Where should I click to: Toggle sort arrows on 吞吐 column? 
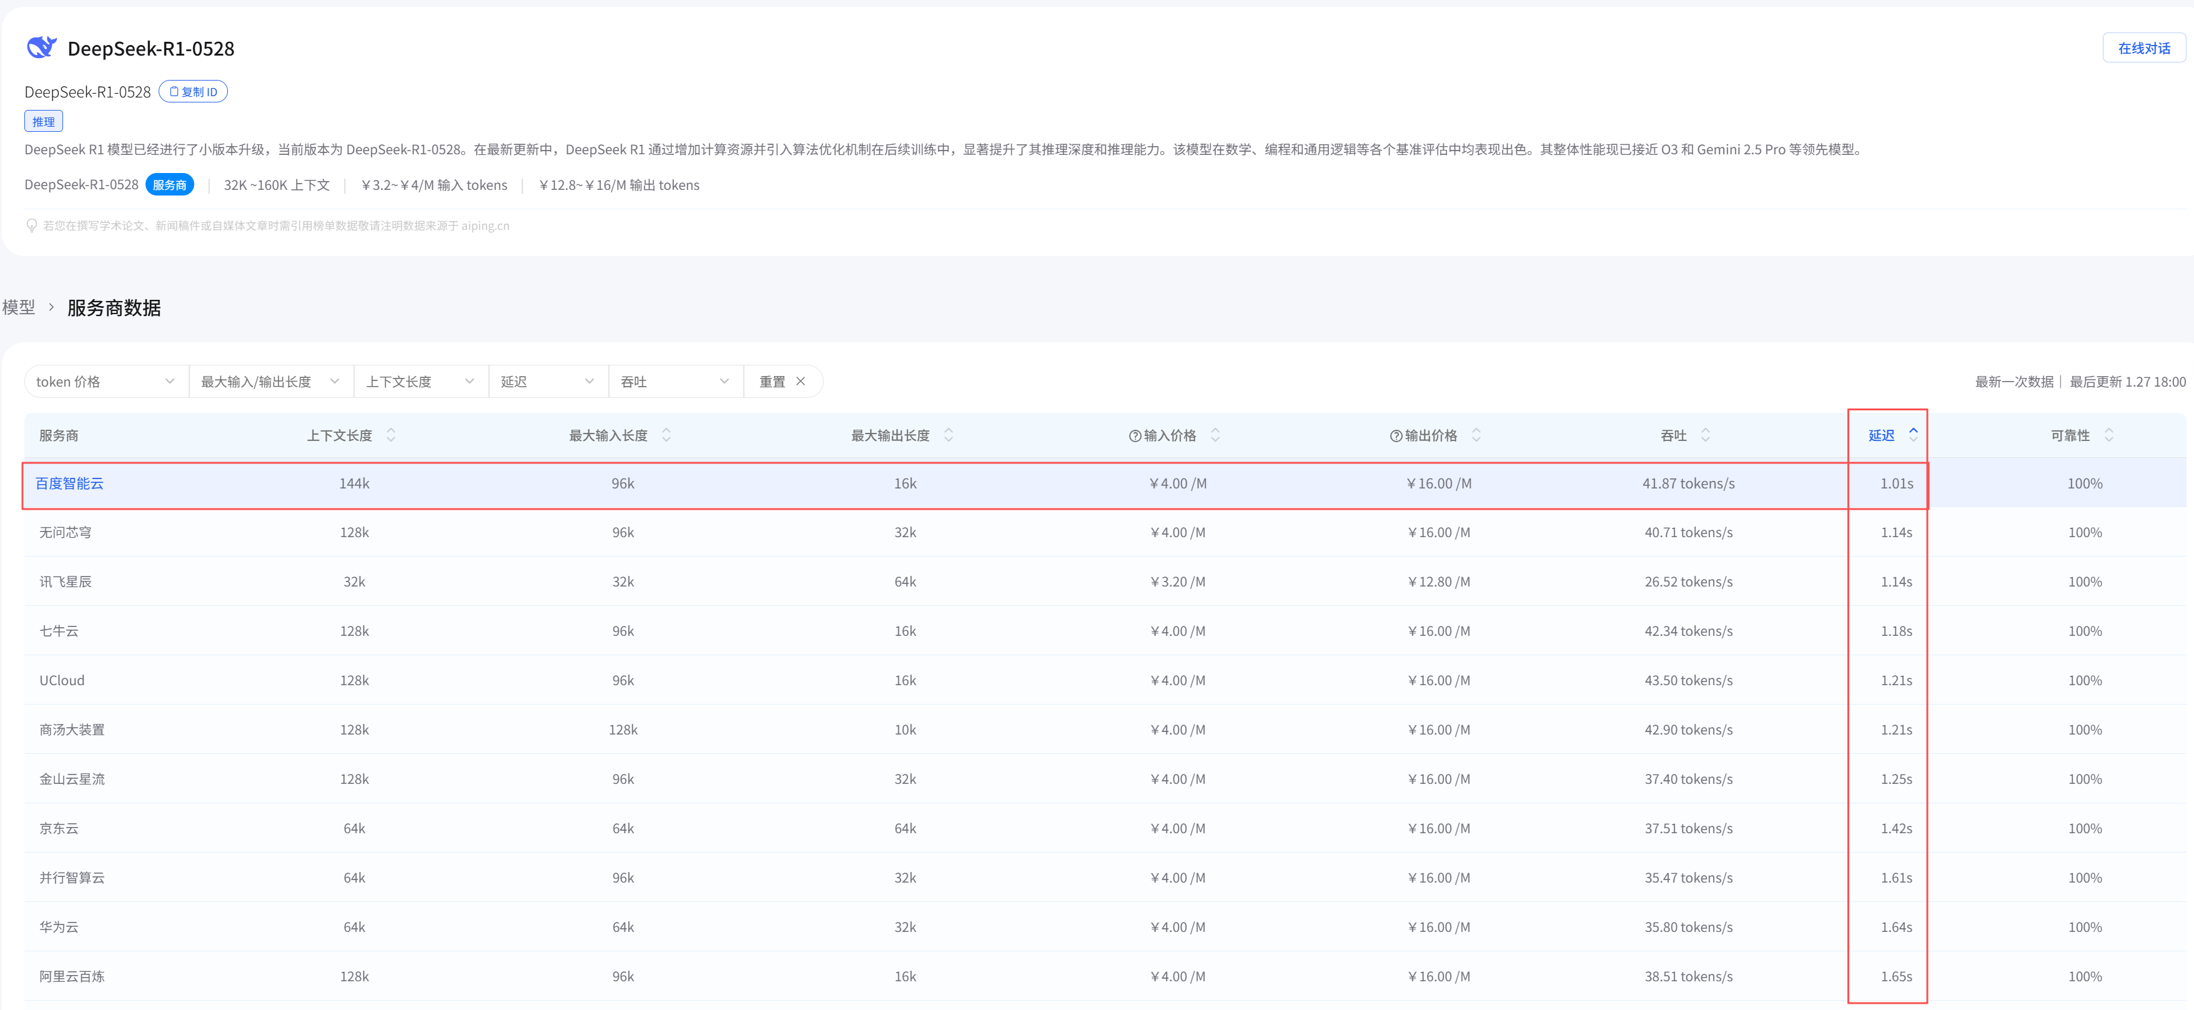1705,435
